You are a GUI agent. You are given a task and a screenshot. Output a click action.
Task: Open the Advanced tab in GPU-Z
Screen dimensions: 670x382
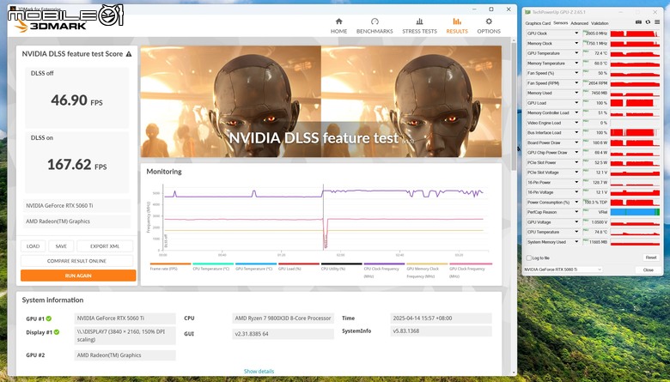pyautogui.click(x=580, y=23)
